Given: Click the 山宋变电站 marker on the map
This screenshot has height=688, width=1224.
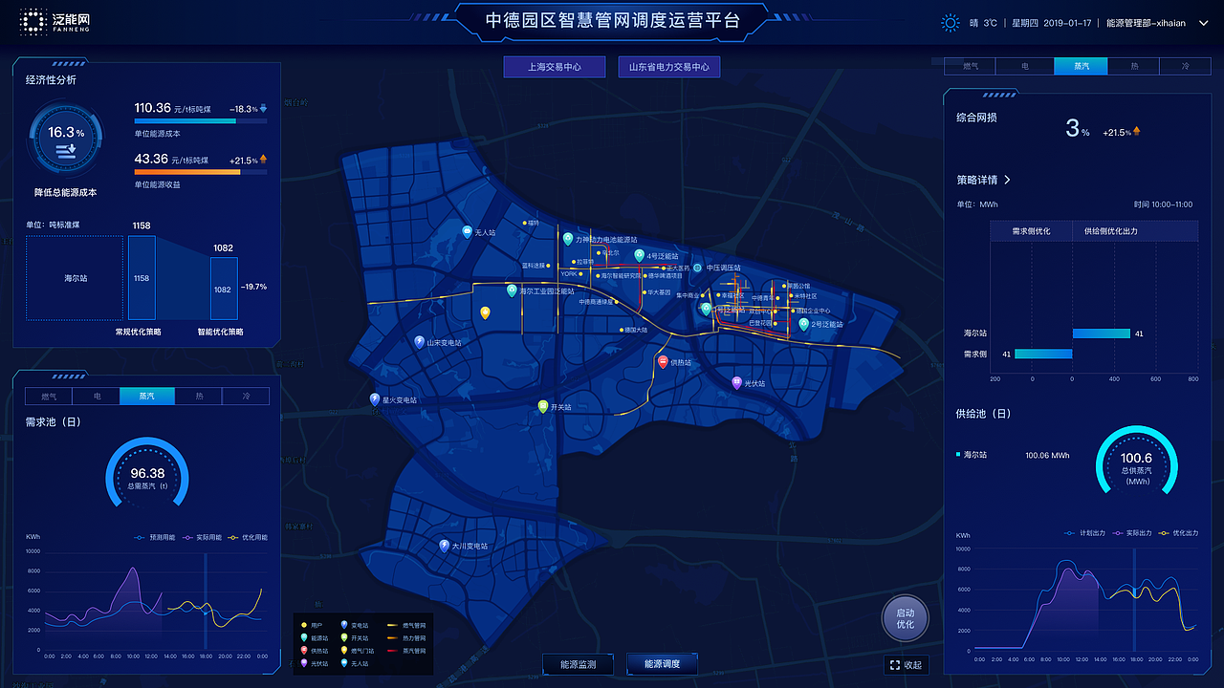Looking at the screenshot, I should pyautogui.click(x=418, y=341).
